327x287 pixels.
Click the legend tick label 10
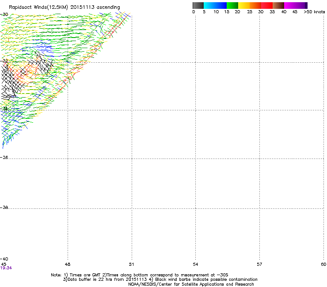216,12
